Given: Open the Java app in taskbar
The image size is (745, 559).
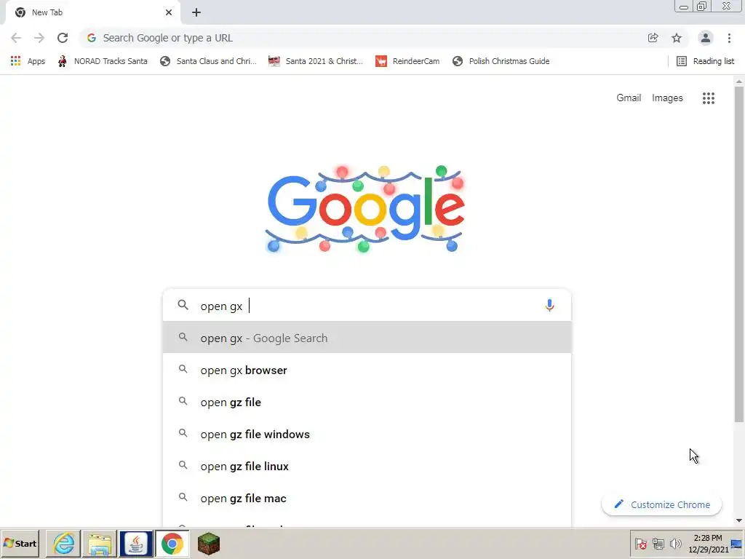Looking at the screenshot, I should click(x=136, y=543).
